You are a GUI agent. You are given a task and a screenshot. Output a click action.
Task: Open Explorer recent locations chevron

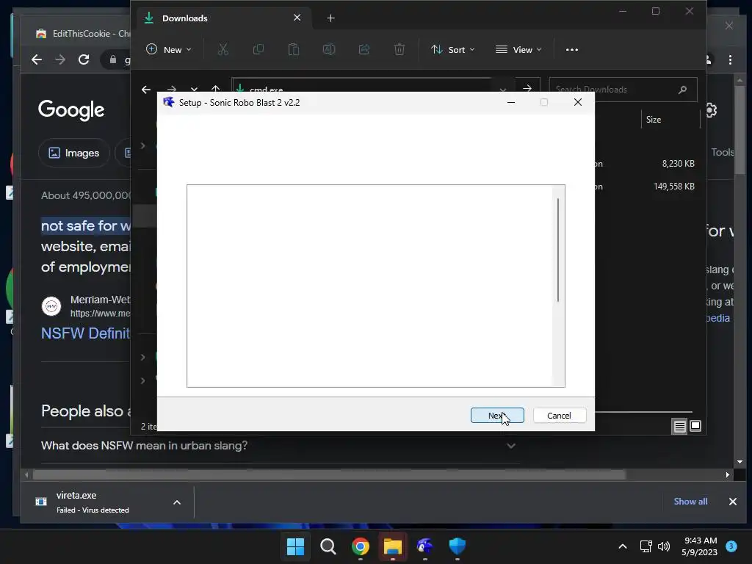pos(194,89)
